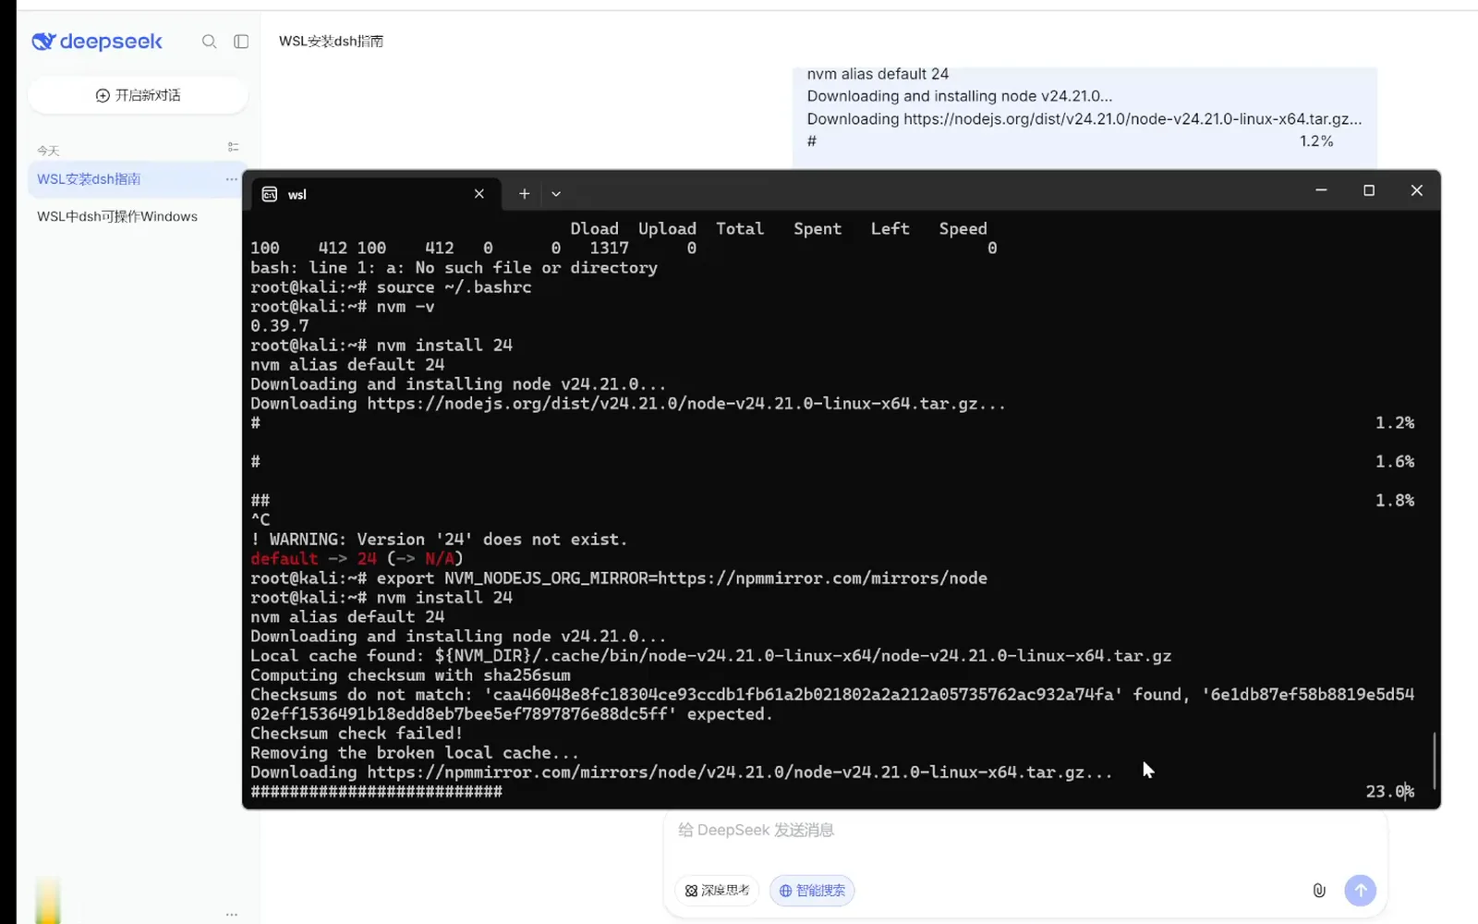Open the search chats magnifier icon
This screenshot has height=924, width=1478.
point(210,42)
